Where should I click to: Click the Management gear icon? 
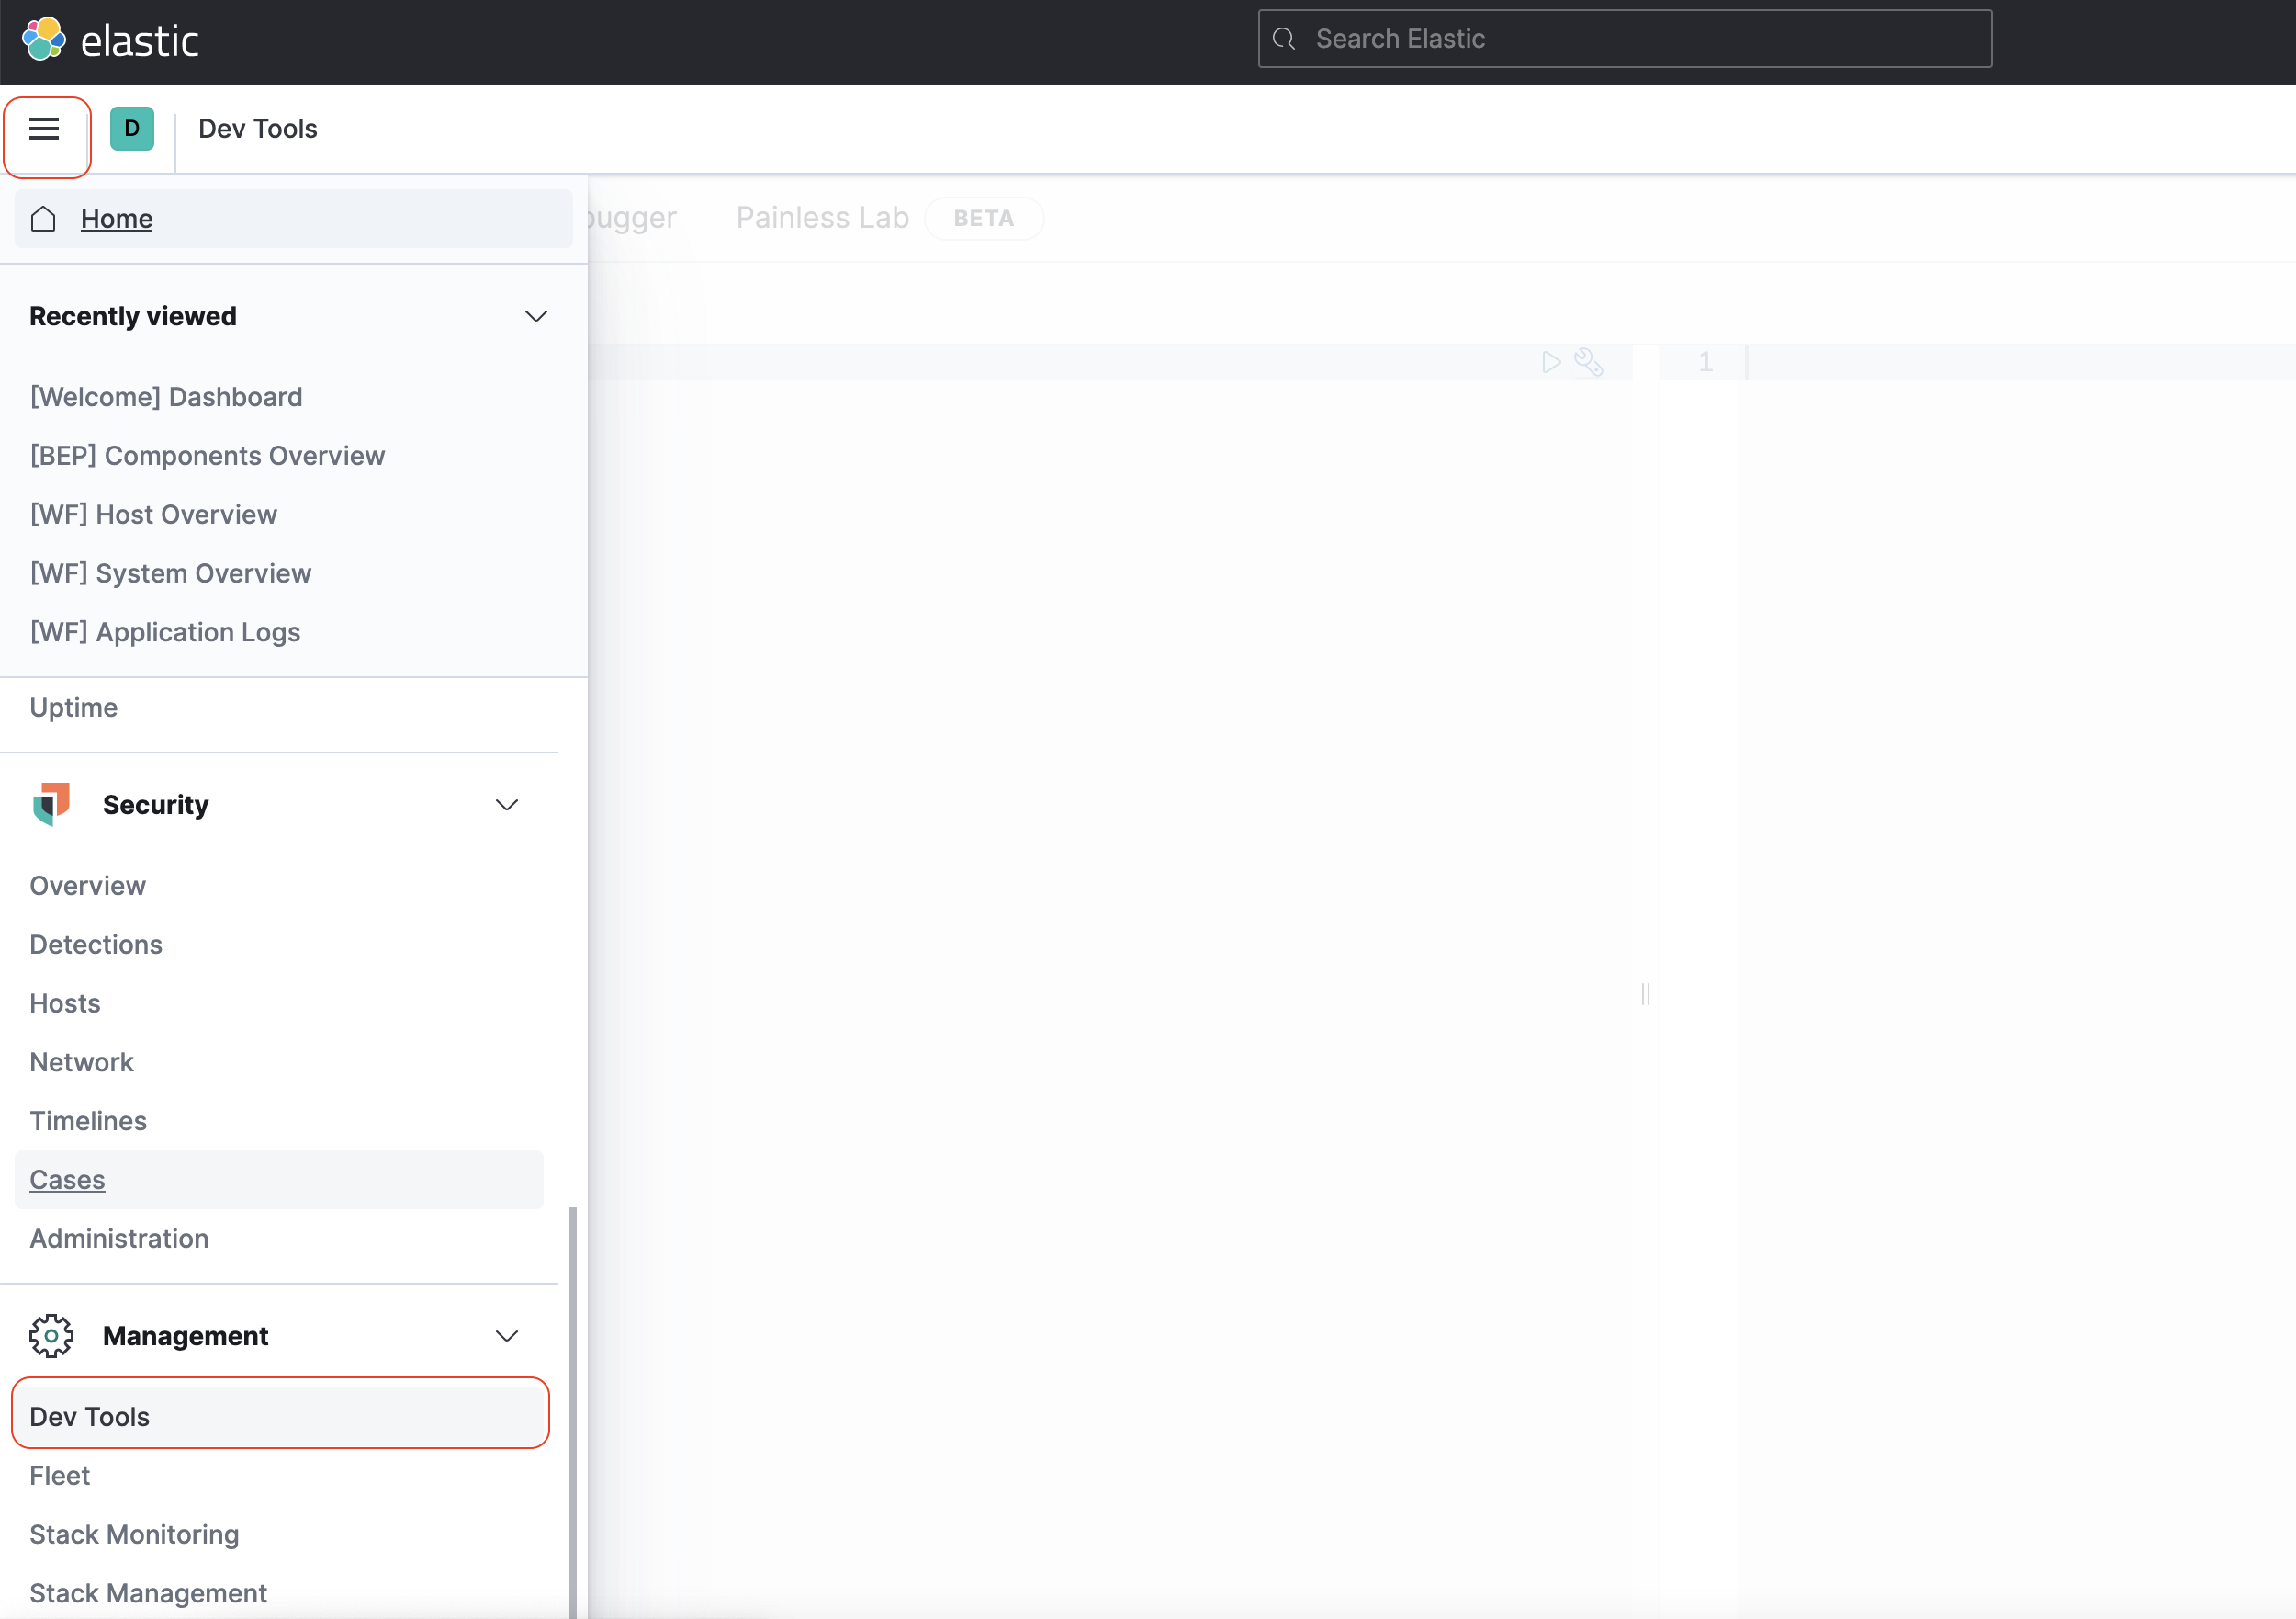click(x=51, y=1336)
